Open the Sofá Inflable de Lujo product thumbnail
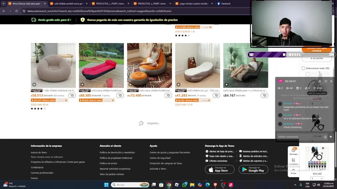 pyautogui.click(x=197, y=65)
